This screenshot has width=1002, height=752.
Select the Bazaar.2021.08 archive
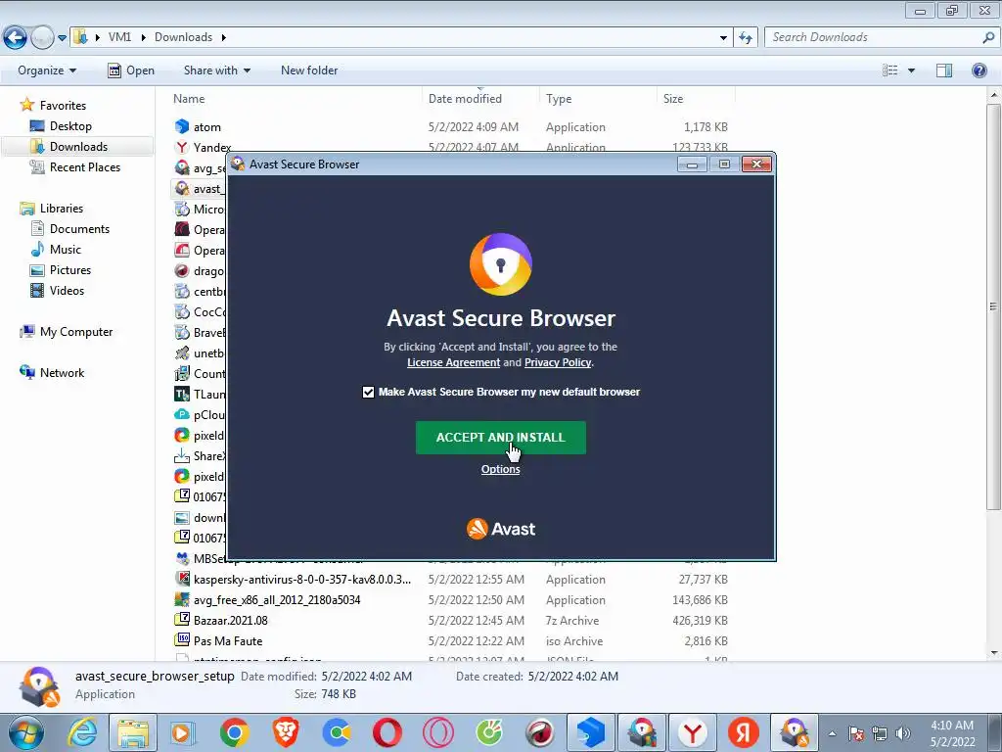(231, 620)
